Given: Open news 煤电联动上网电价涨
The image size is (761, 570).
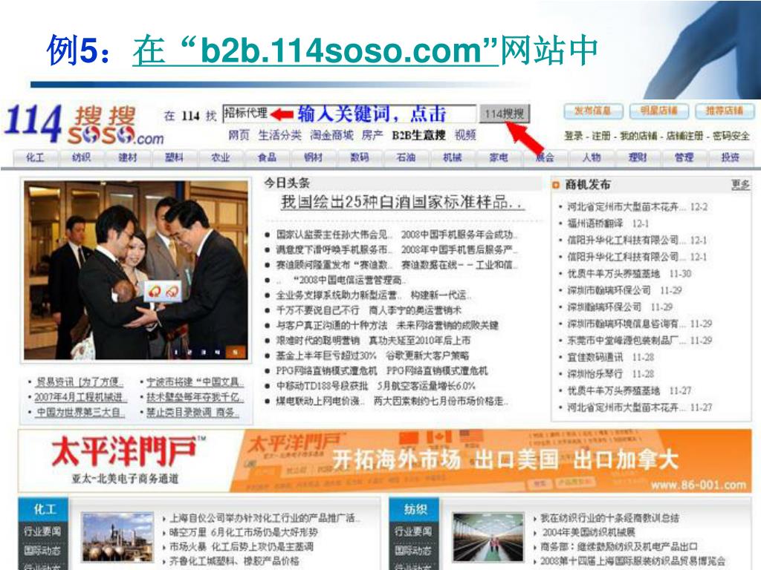Looking at the screenshot, I should pos(320,402).
